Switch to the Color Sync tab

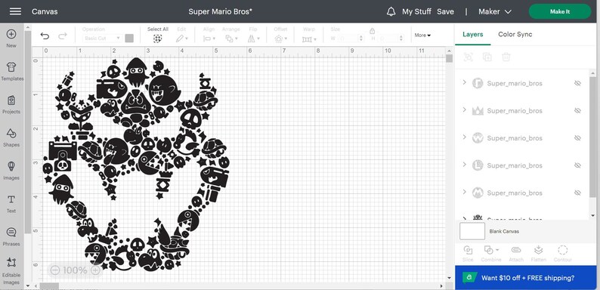515,34
